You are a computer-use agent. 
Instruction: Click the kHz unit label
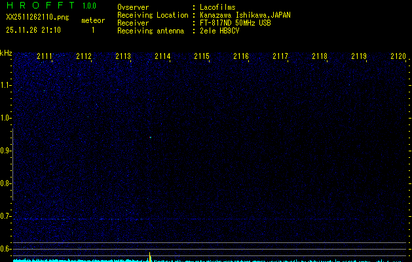pos(6,52)
